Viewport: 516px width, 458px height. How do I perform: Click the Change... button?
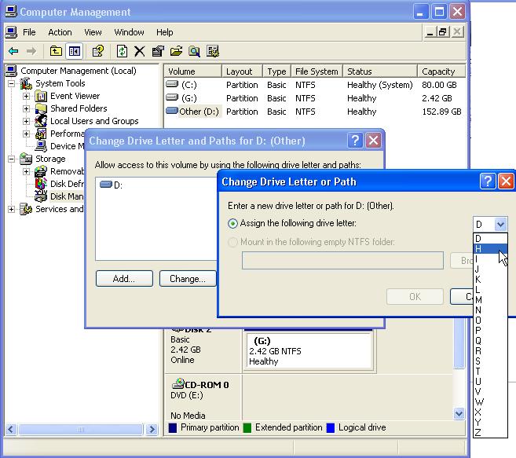coord(188,279)
